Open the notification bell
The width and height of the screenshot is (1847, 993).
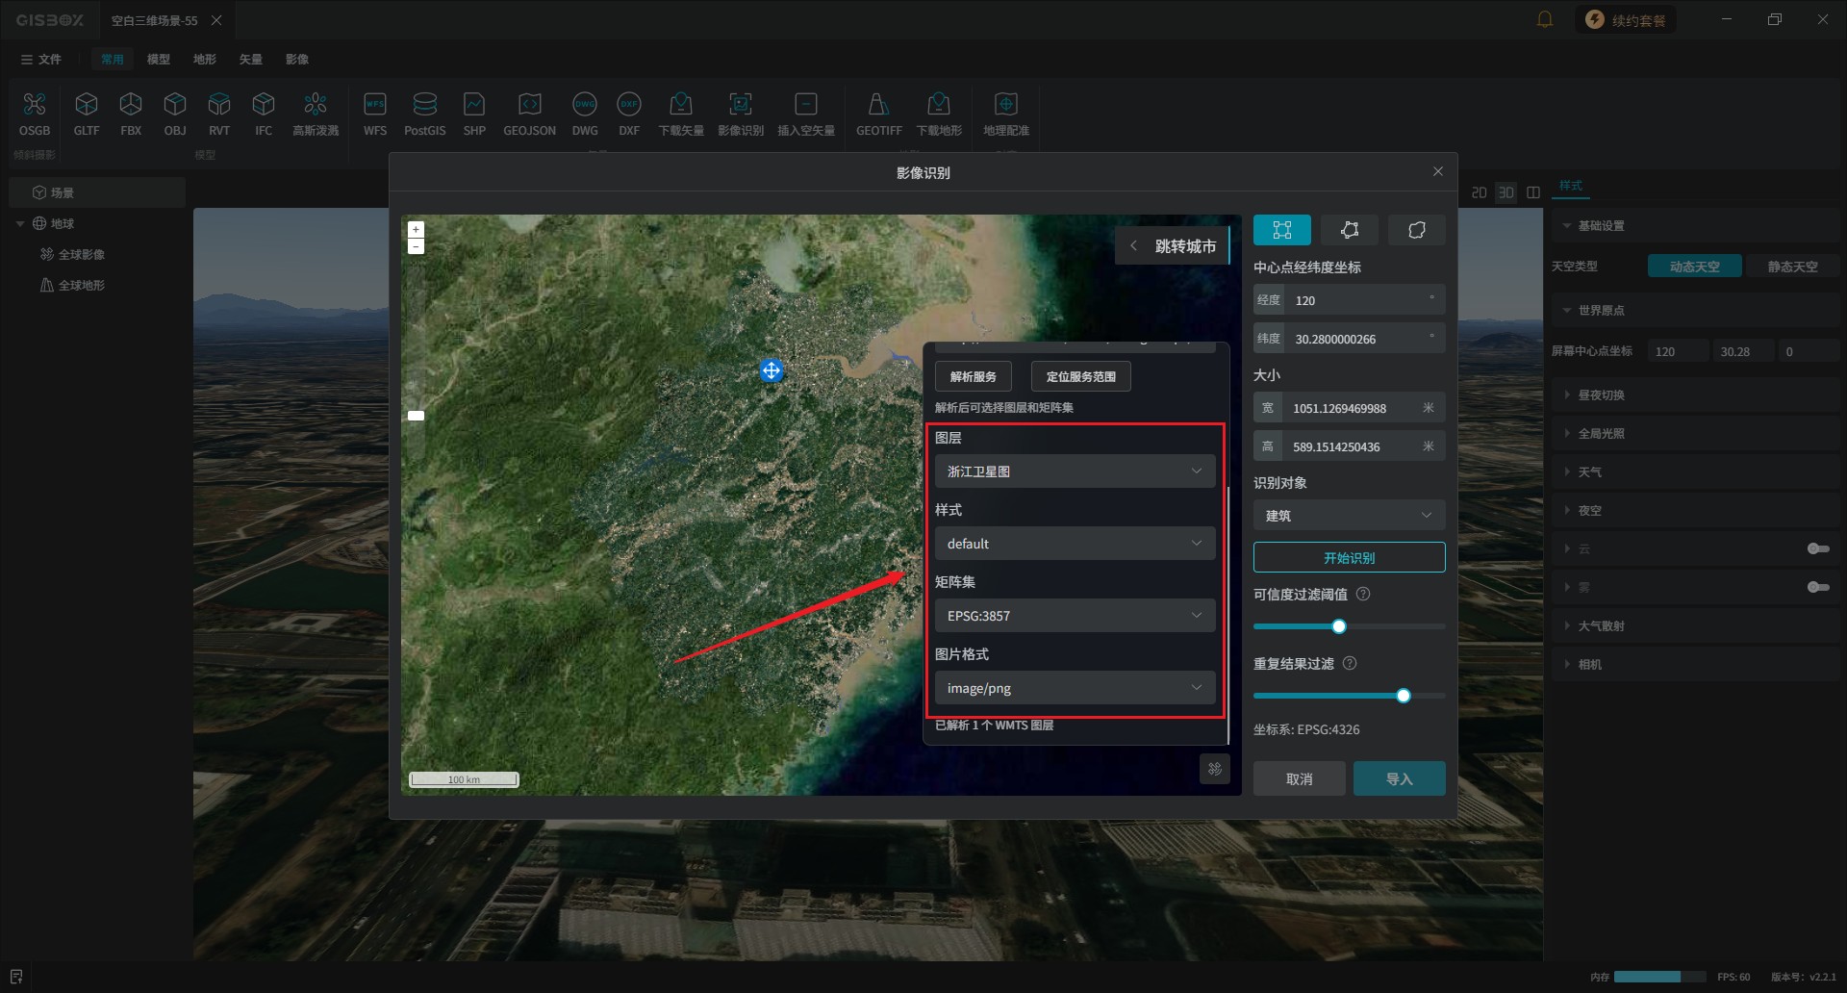point(1545,19)
